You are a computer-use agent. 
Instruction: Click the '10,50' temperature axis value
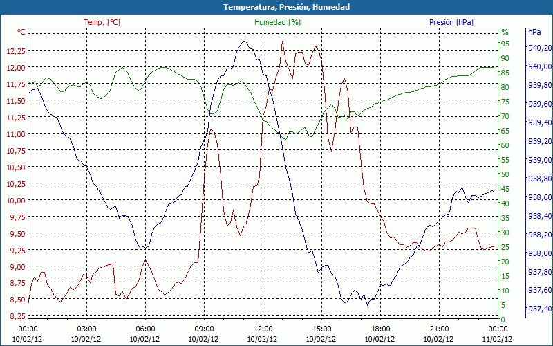click(16, 167)
